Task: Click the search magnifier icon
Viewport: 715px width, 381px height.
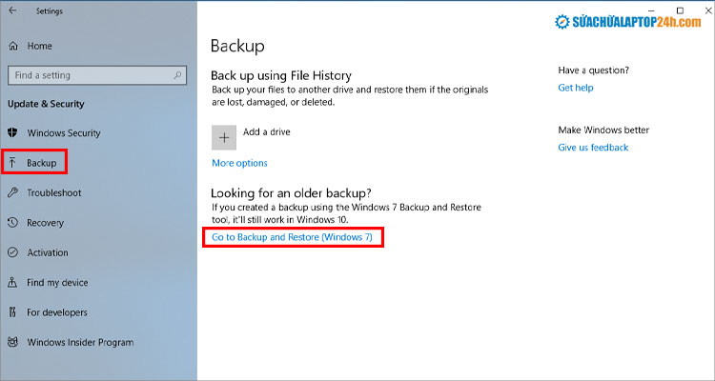Action: tap(177, 75)
